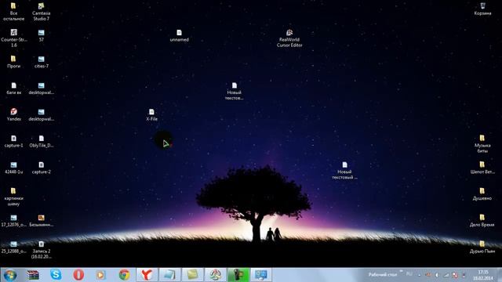The image size is (502, 282).
Task: Select the capture-2 file icon
Action: pyautogui.click(x=42, y=168)
